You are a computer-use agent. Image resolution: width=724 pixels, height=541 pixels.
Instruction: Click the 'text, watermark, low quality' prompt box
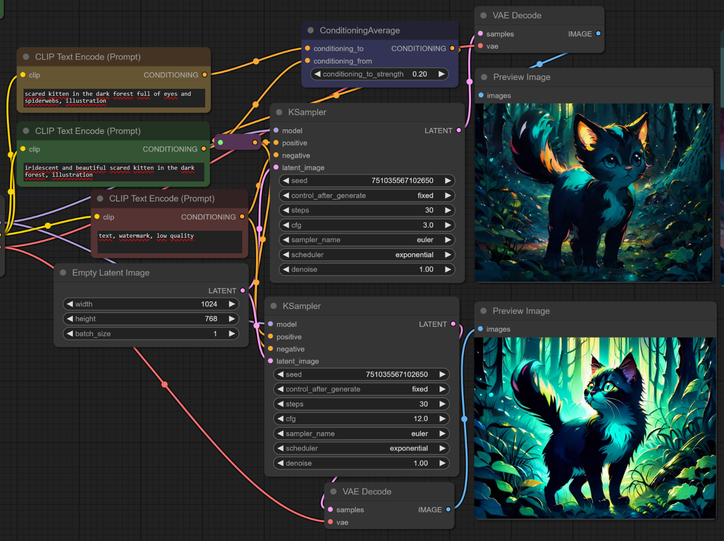coord(169,241)
